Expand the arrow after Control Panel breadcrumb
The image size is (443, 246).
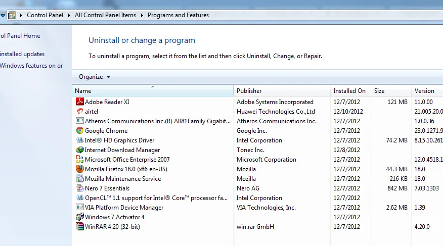pyautogui.click(x=69, y=15)
